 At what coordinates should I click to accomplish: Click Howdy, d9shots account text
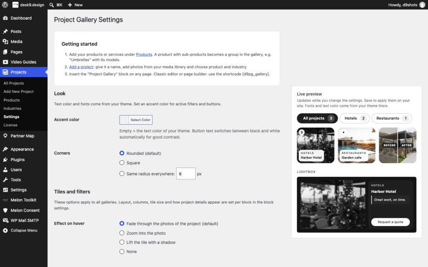coord(403,5)
